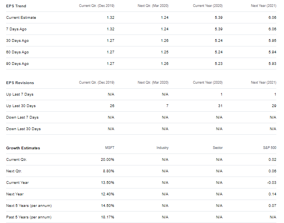Select the Current Estimate 1.32 value

(111, 18)
